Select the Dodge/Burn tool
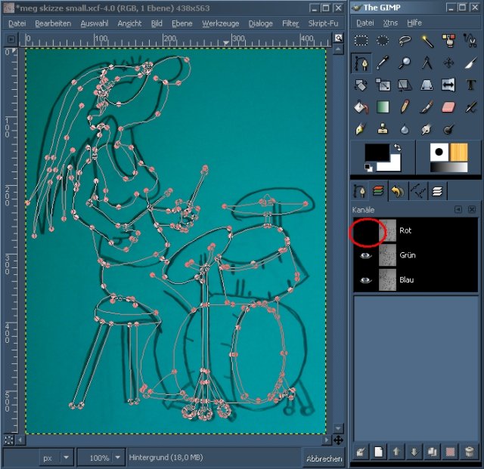The image size is (484, 469). [448, 129]
